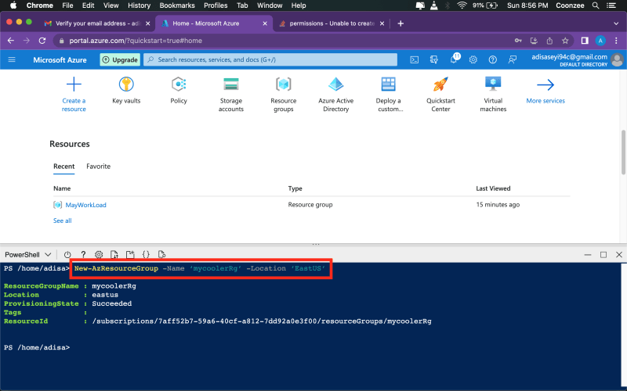The width and height of the screenshot is (627, 391).
Task: Click Cloud Shell upload/download files icon
Action: pyautogui.click(x=114, y=255)
